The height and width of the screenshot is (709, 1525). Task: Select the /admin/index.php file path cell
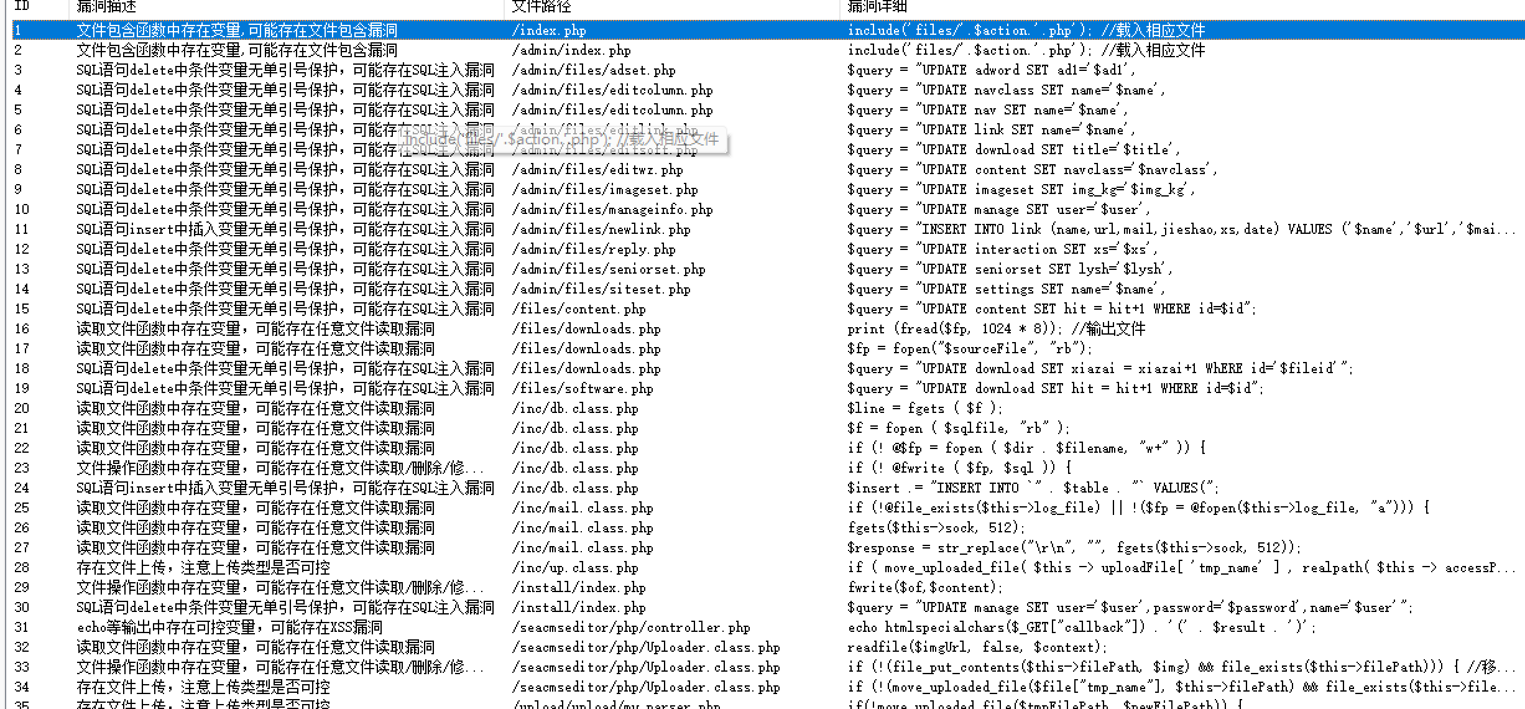571,50
